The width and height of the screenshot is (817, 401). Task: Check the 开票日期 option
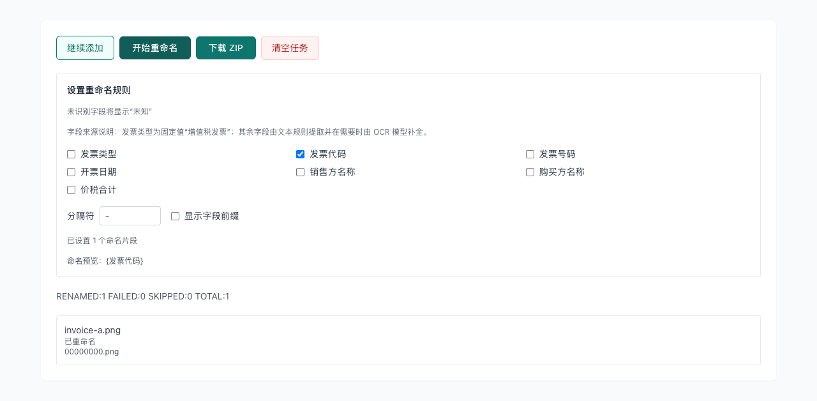[70, 172]
